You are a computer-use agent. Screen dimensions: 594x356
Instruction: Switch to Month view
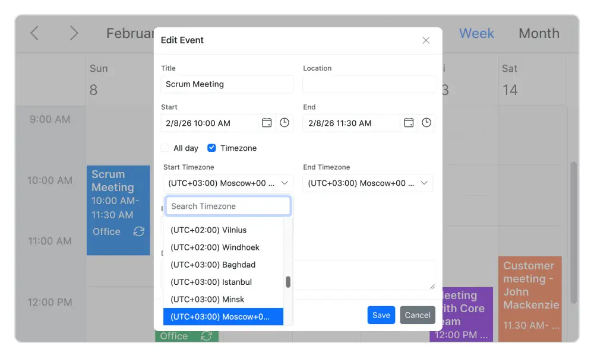tap(539, 33)
